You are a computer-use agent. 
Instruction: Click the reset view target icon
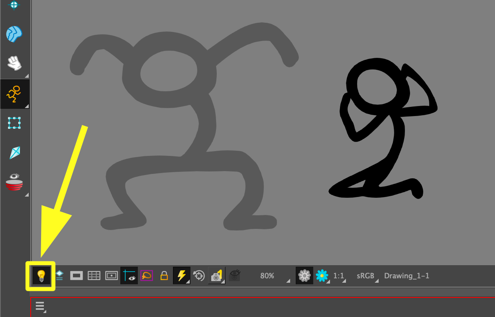tap(198, 276)
